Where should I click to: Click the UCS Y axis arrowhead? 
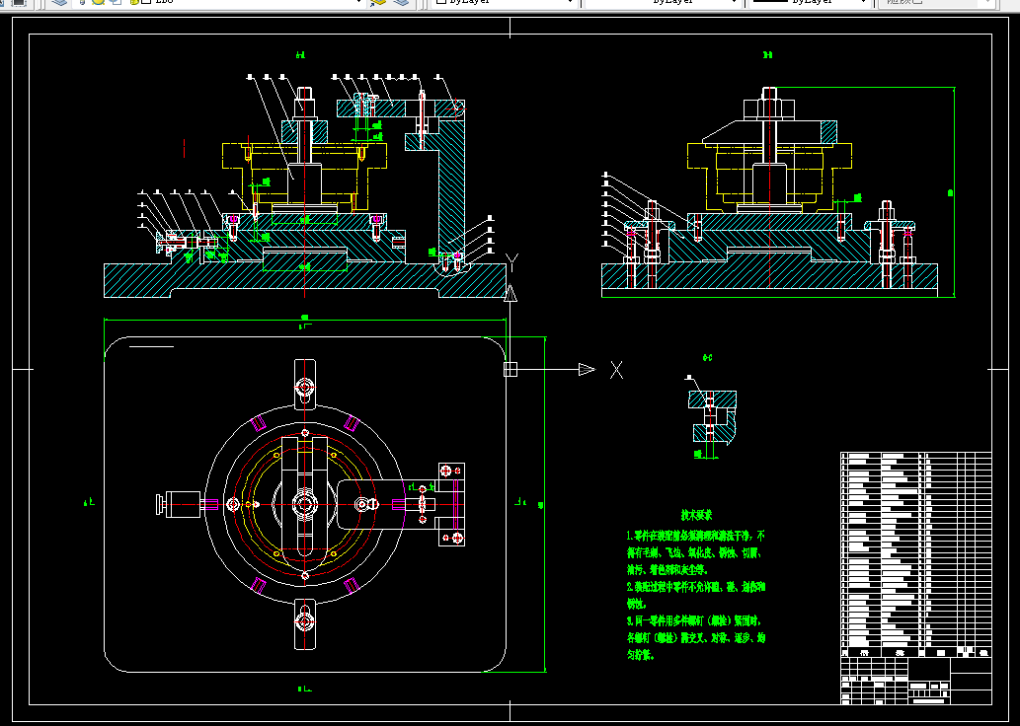coord(510,293)
